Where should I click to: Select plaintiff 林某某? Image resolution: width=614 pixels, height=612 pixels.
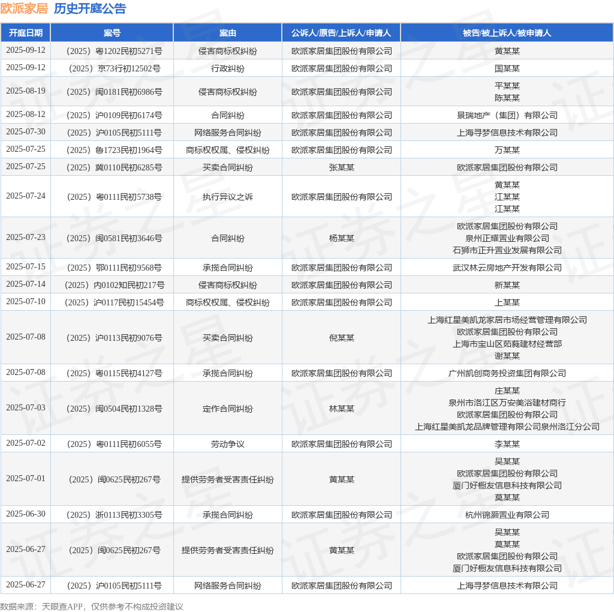(x=341, y=409)
